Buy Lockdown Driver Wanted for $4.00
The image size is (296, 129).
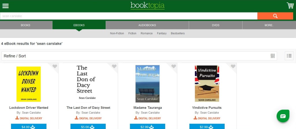pos(29,126)
